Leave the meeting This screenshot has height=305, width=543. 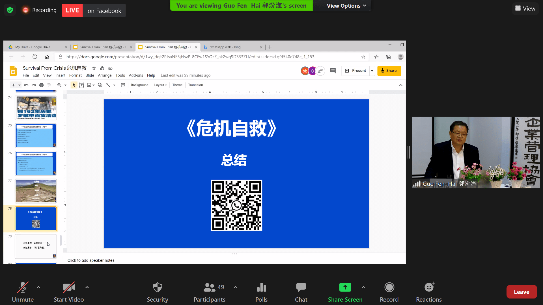pos(522,292)
